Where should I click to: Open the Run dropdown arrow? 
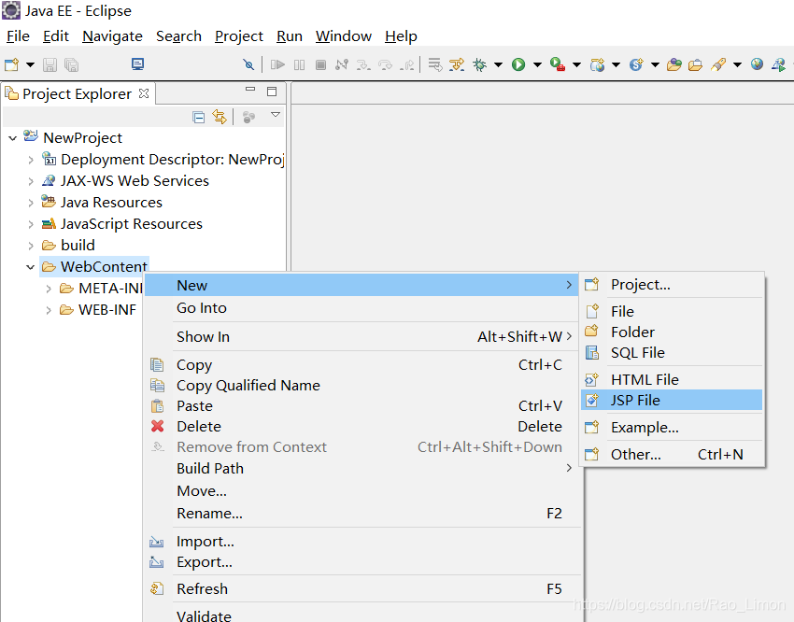[x=537, y=64]
